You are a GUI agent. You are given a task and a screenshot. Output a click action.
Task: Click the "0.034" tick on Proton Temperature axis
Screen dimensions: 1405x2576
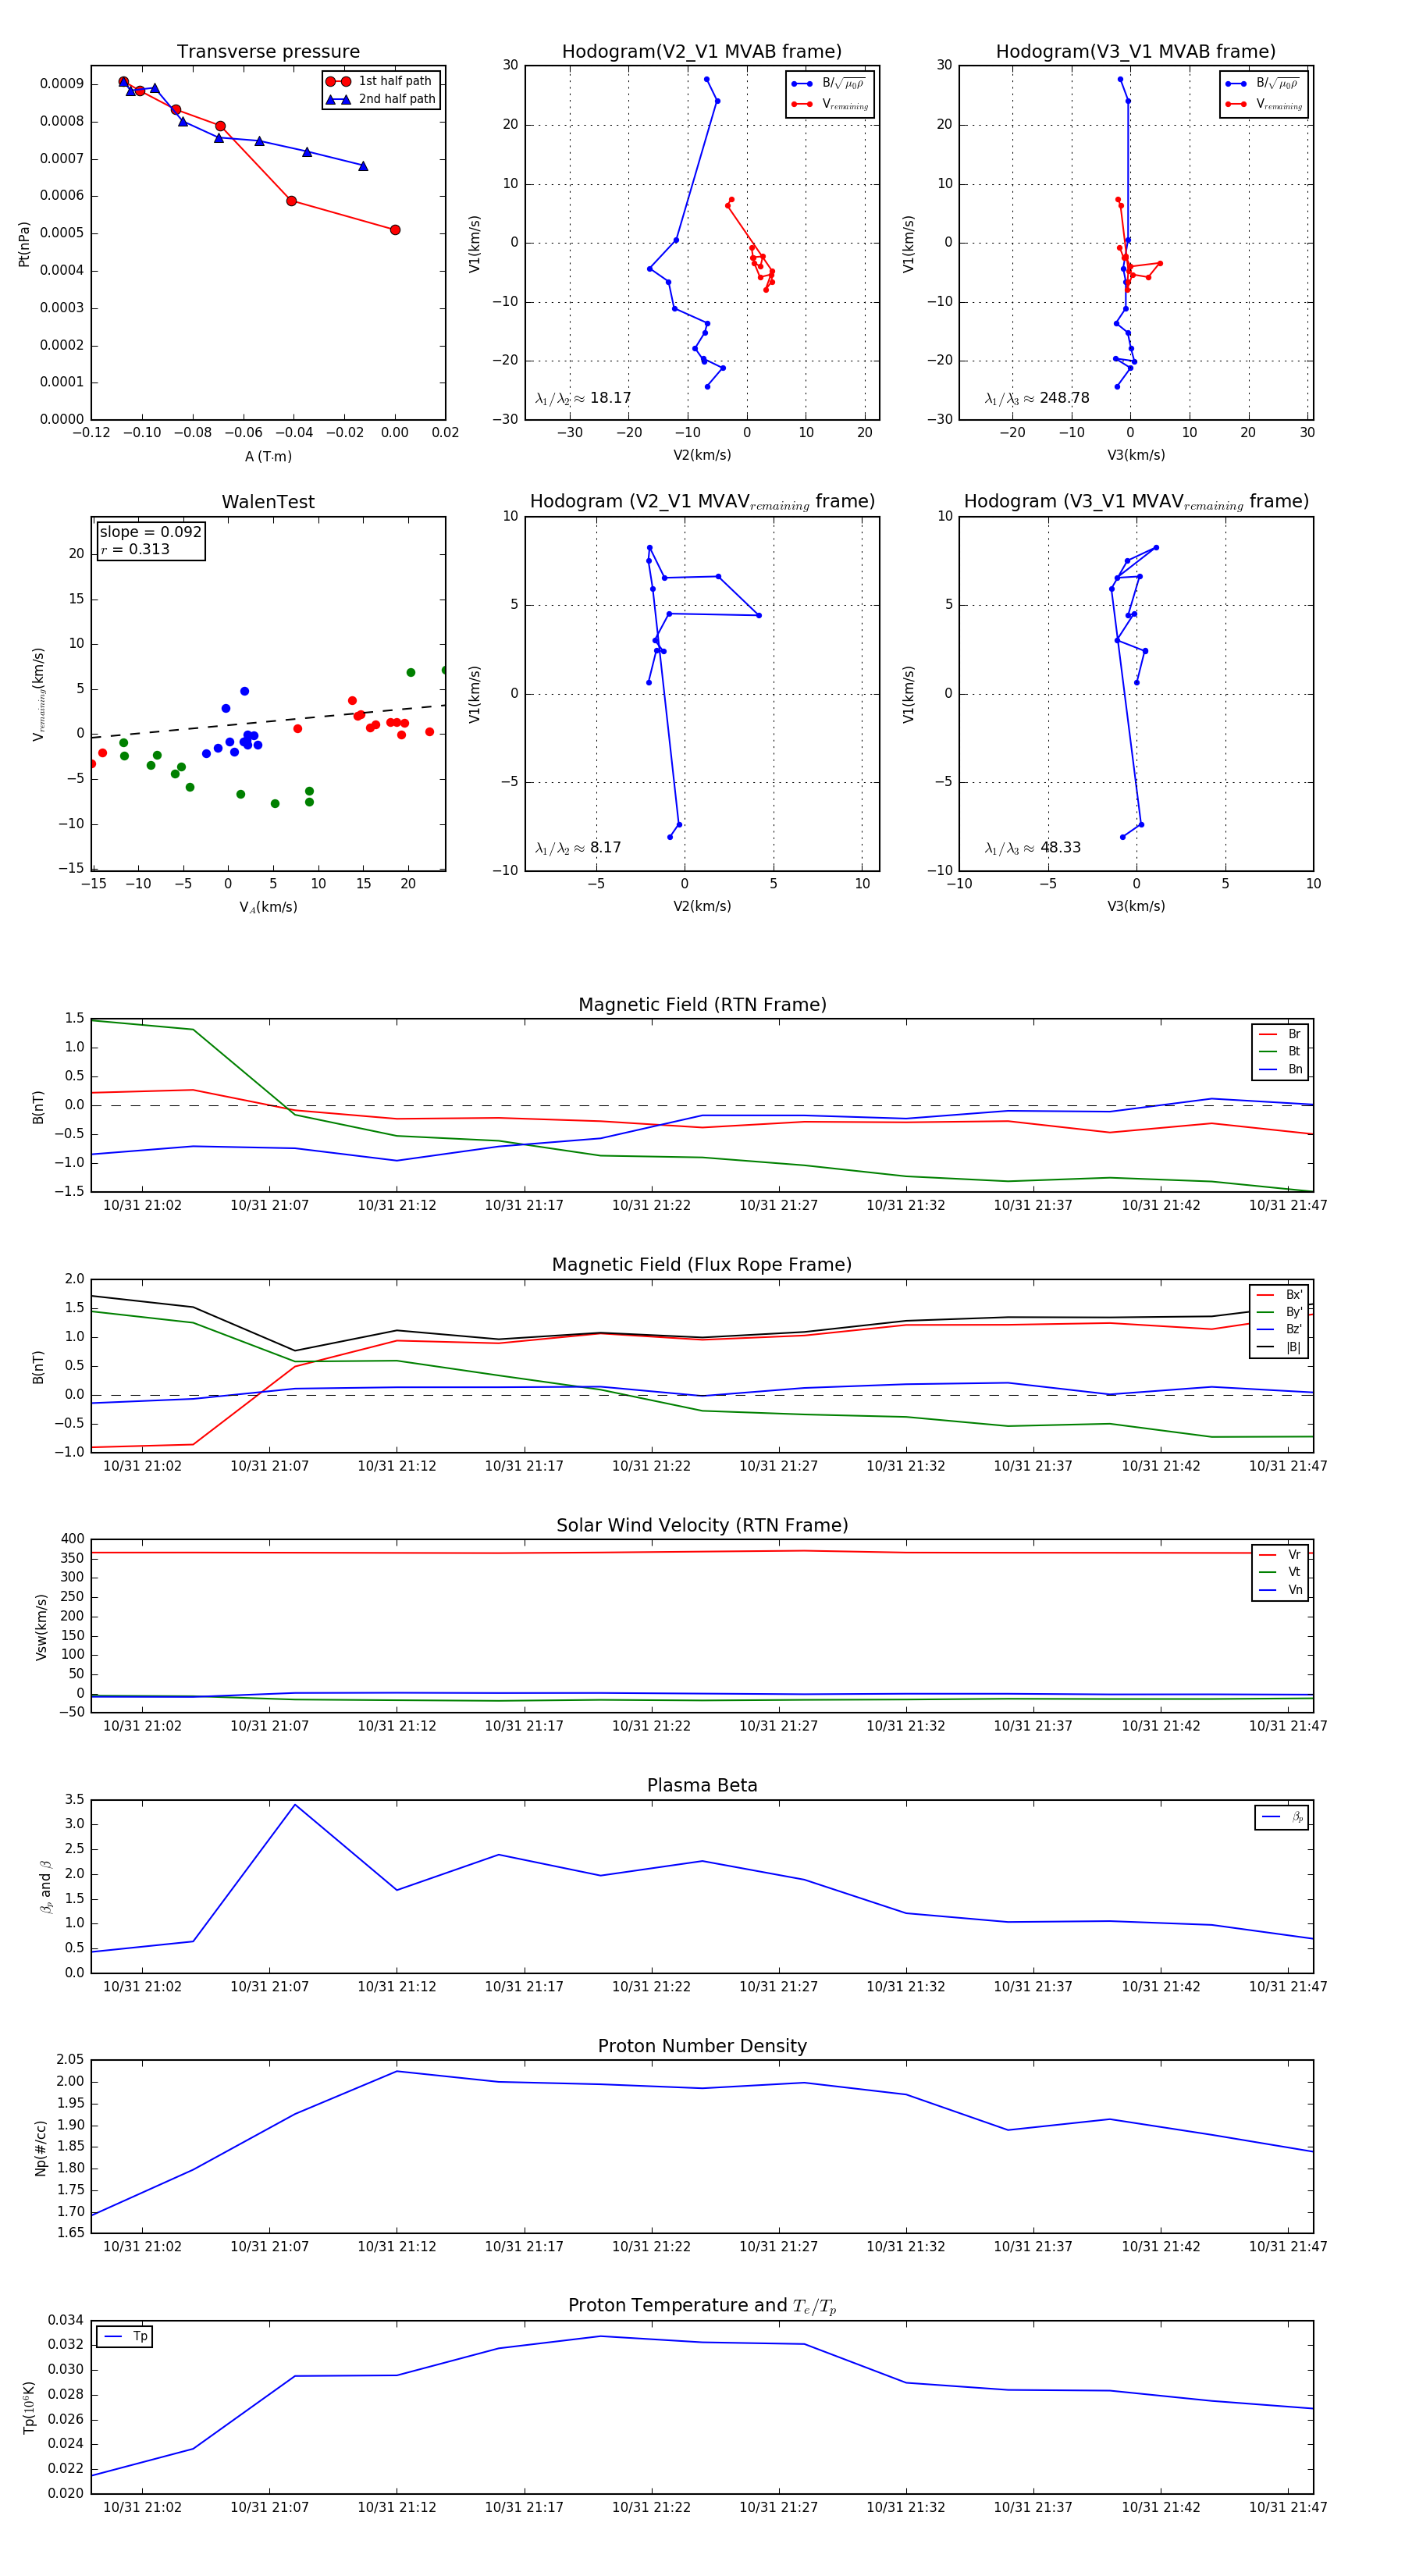(x=66, y=2320)
